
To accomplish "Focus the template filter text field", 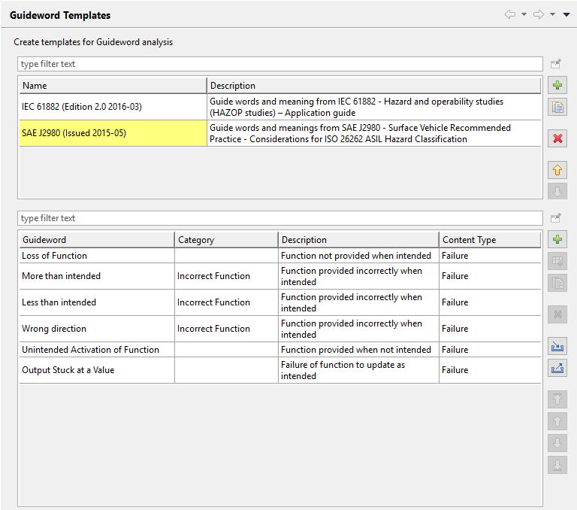I will (x=278, y=64).
